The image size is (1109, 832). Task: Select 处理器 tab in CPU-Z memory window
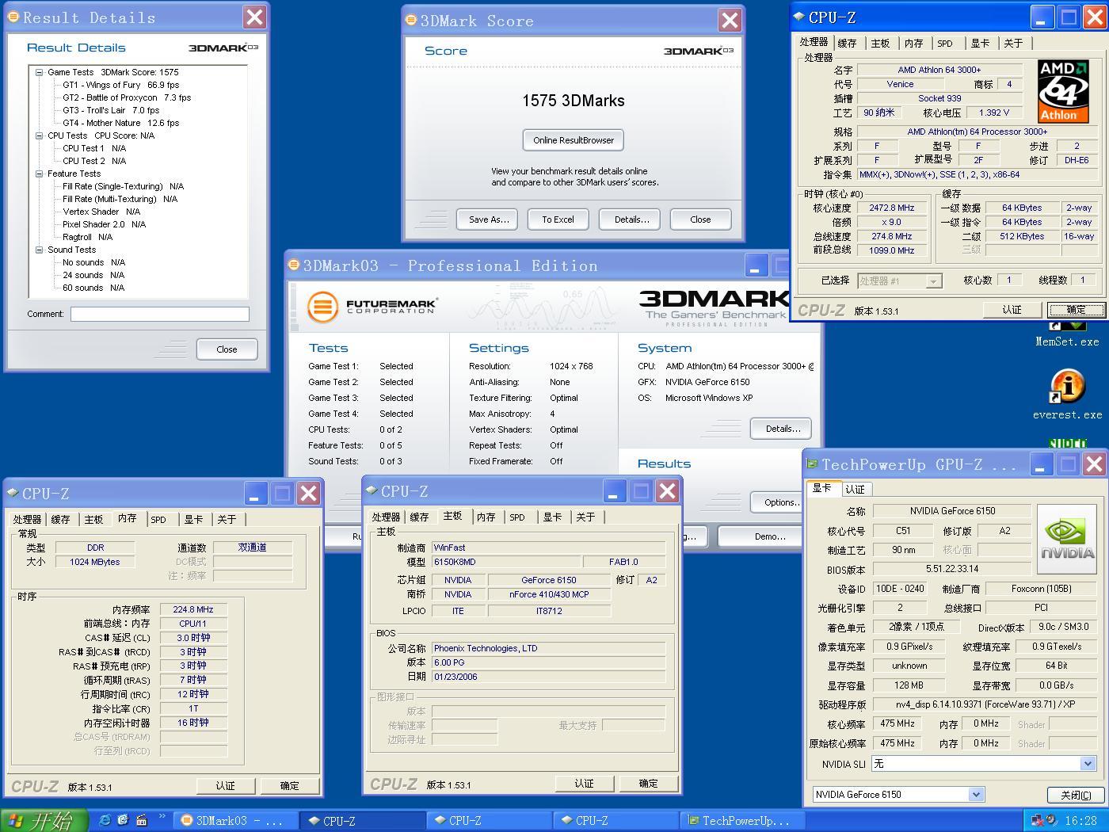[x=27, y=520]
